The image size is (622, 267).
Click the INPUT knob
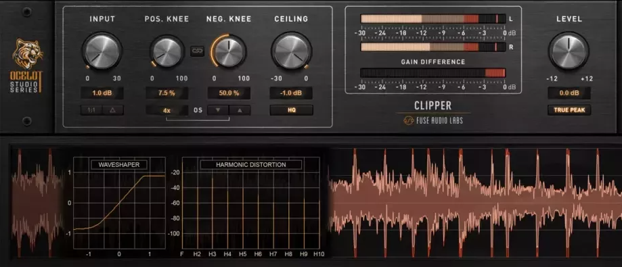[102, 51]
